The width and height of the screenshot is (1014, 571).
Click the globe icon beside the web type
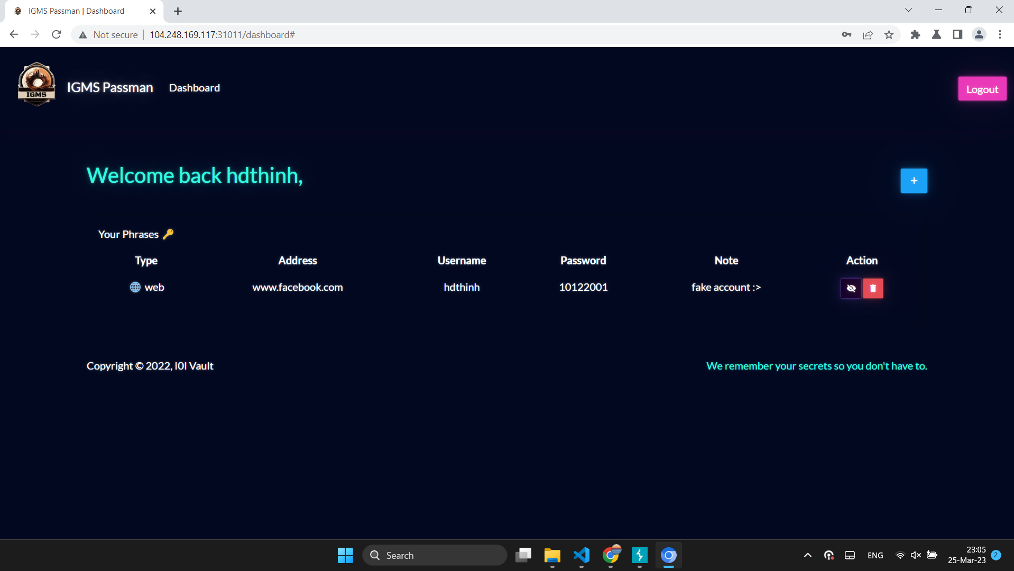(x=134, y=287)
